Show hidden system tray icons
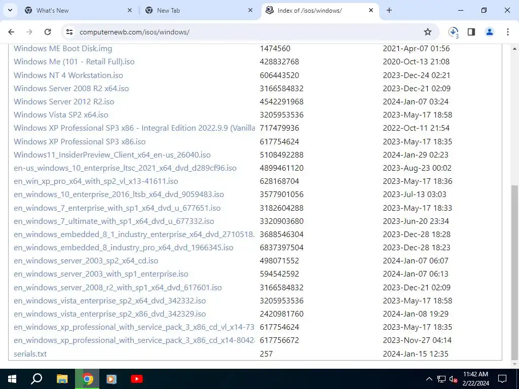Screen dimensions: 519x389 pos(429,379)
